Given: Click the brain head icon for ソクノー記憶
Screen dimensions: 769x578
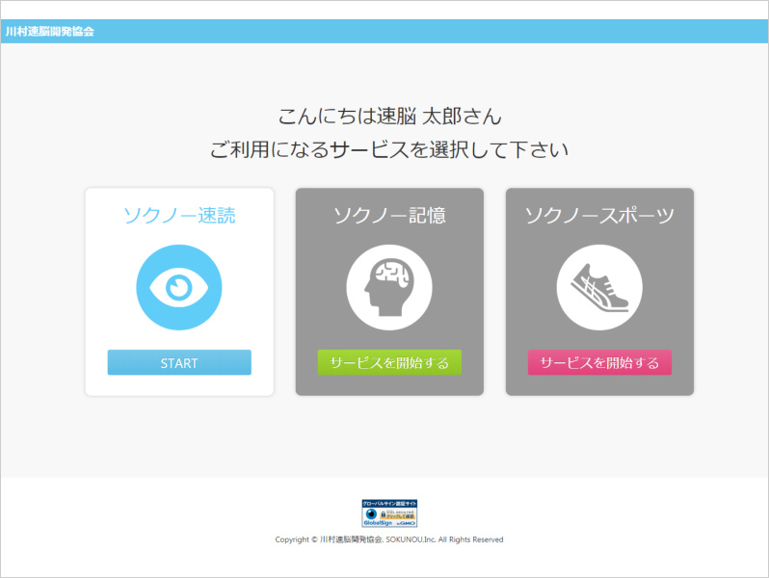Looking at the screenshot, I should pos(389,287).
